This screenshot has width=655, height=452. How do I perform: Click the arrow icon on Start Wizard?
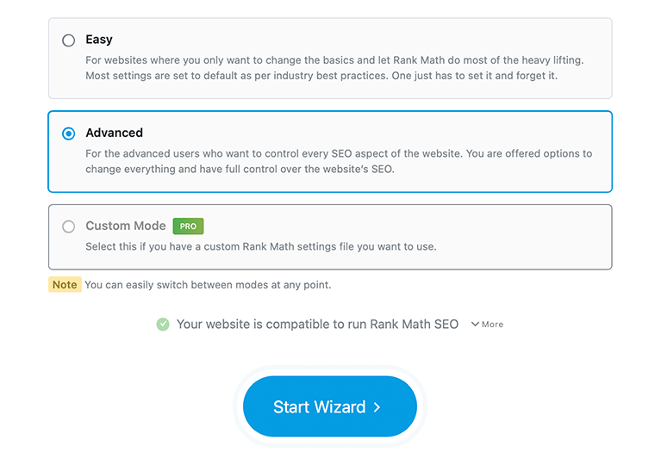[377, 407]
